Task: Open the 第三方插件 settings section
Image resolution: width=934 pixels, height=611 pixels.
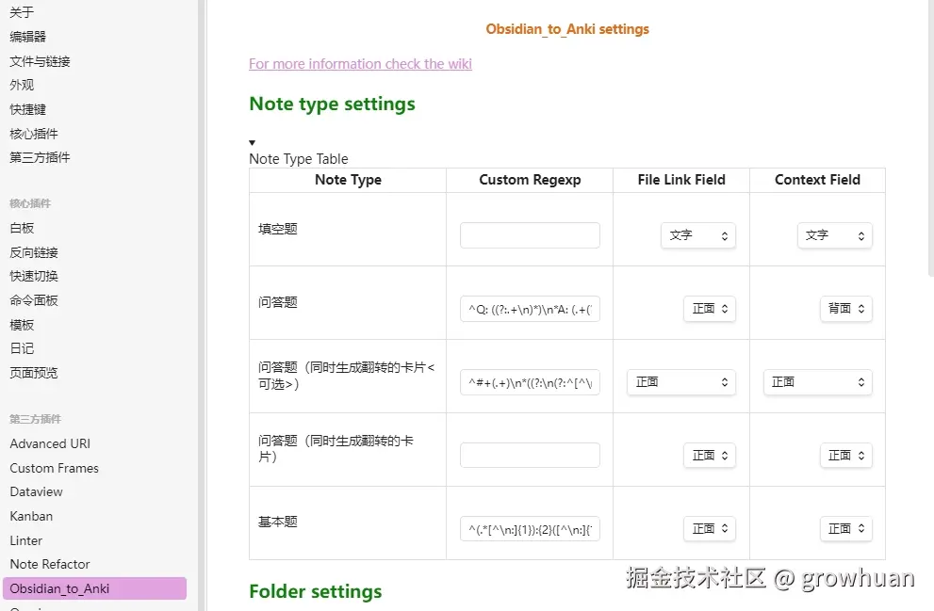Action: 40,157
